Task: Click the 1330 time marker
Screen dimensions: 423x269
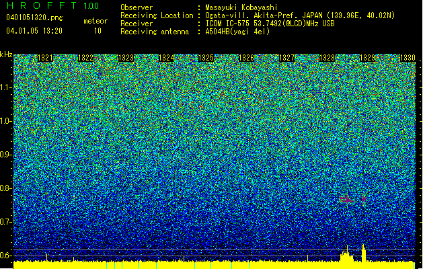Action: click(408, 58)
